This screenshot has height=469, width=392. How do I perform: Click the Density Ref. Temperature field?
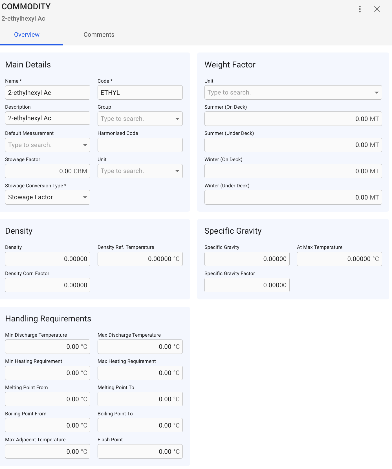pyautogui.click(x=140, y=259)
